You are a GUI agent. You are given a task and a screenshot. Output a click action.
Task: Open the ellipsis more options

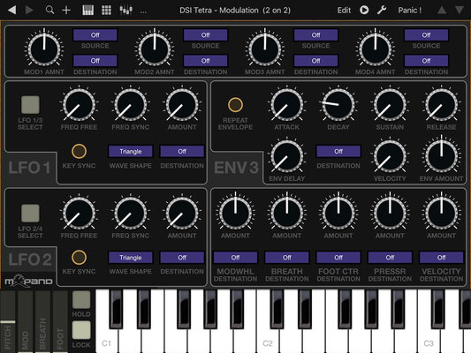click(143, 12)
